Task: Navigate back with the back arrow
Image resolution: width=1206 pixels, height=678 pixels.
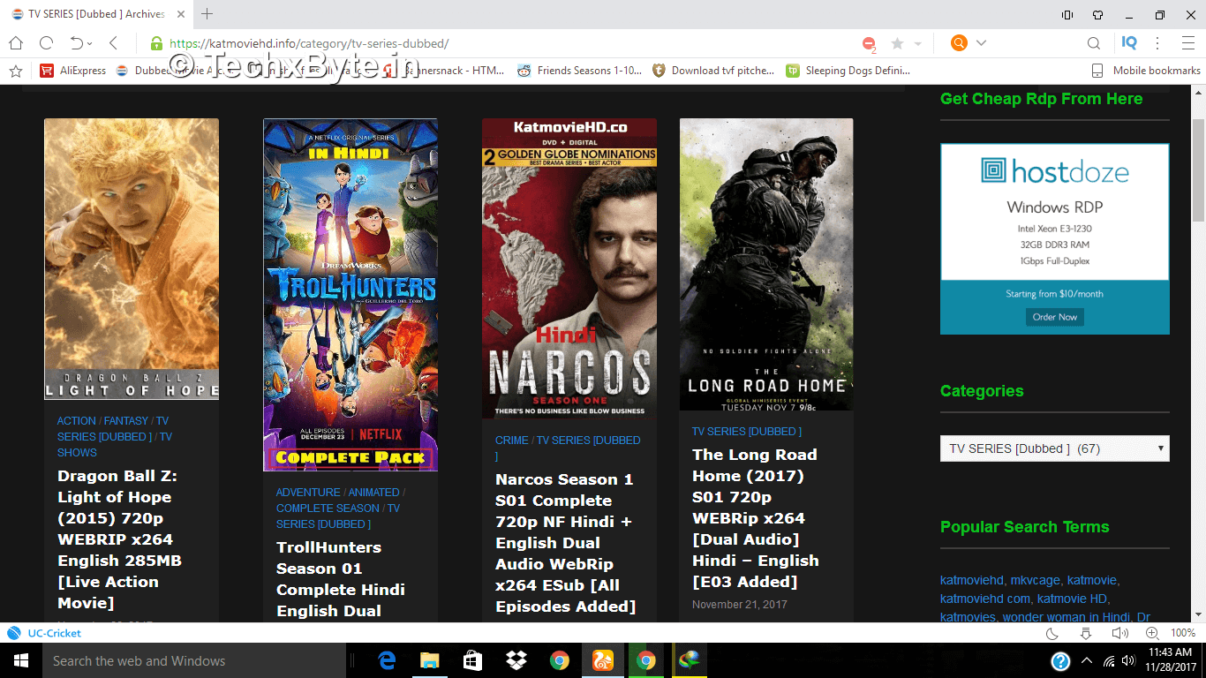Action: click(113, 43)
